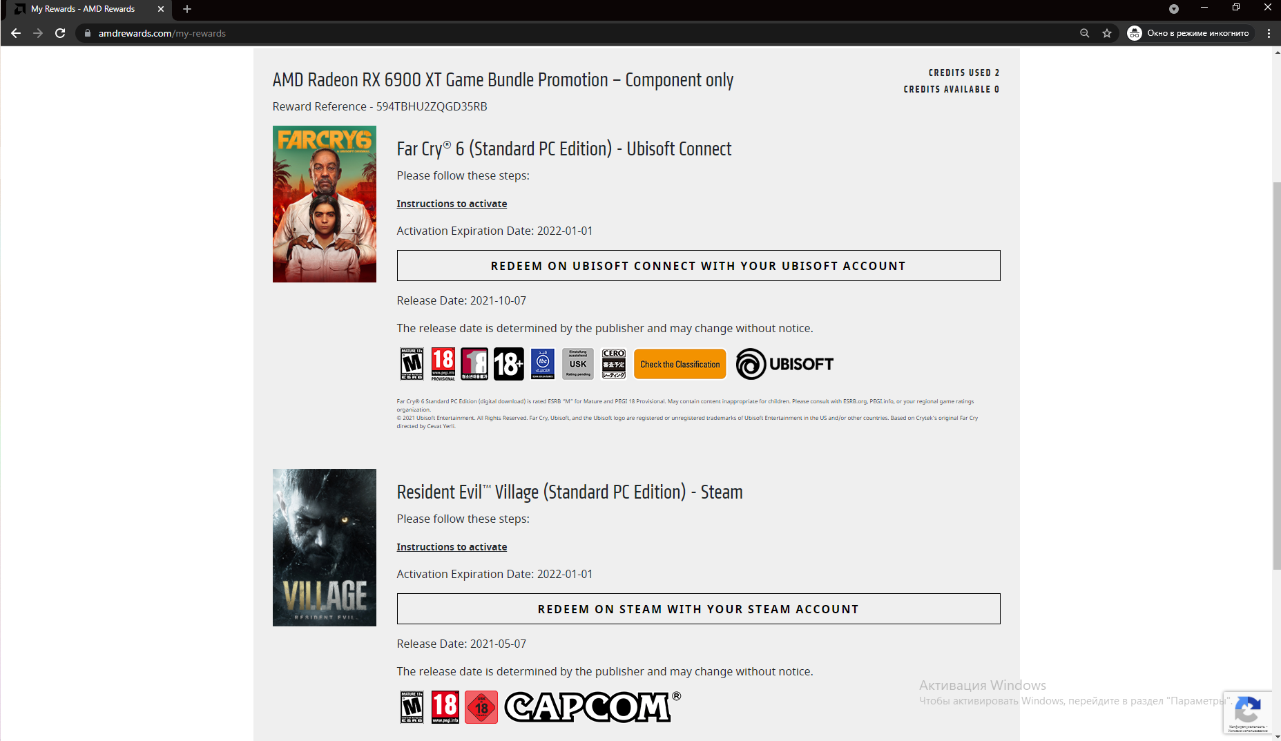Viewport: 1281px width, 741px height.
Task: Open a new browser tab
Action: click(x=187, y=9)
